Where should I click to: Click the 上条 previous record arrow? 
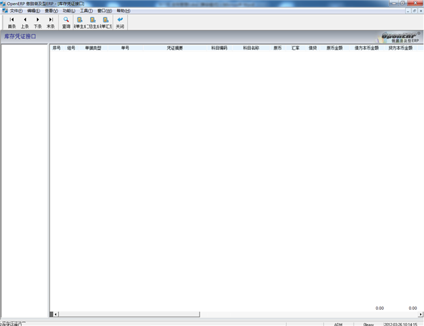pos(24,22)
